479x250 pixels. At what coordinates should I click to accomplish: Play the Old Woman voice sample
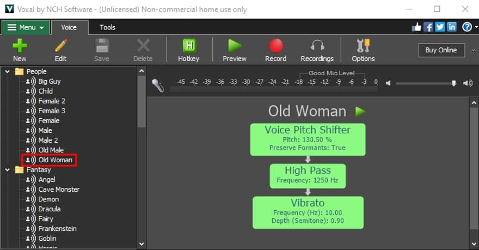pos(360,112)
